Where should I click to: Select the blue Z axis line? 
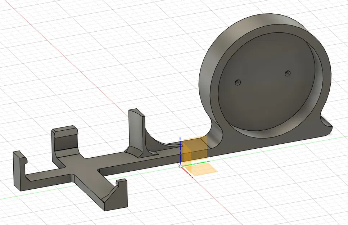[180, 148]
